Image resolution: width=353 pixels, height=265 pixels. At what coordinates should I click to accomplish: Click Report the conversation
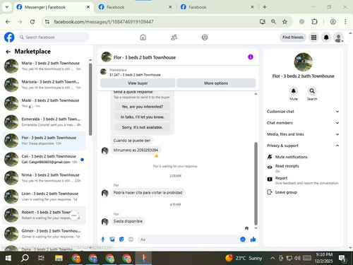pos(303,180)
